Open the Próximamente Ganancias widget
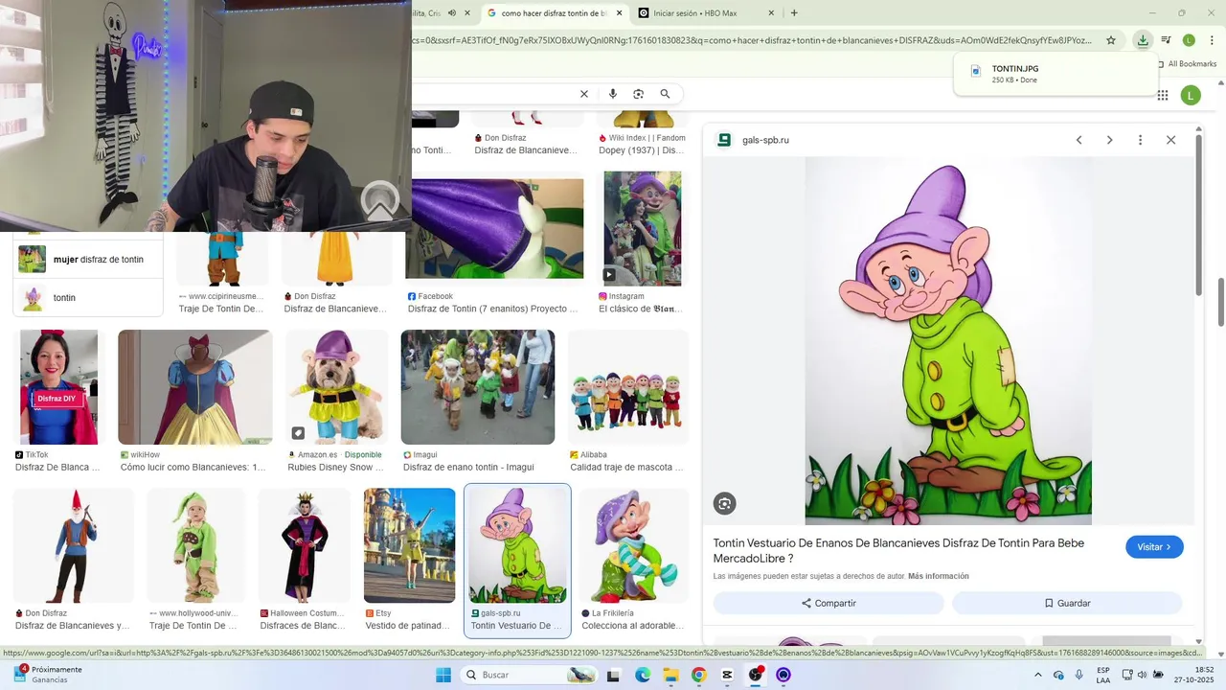 50,675
